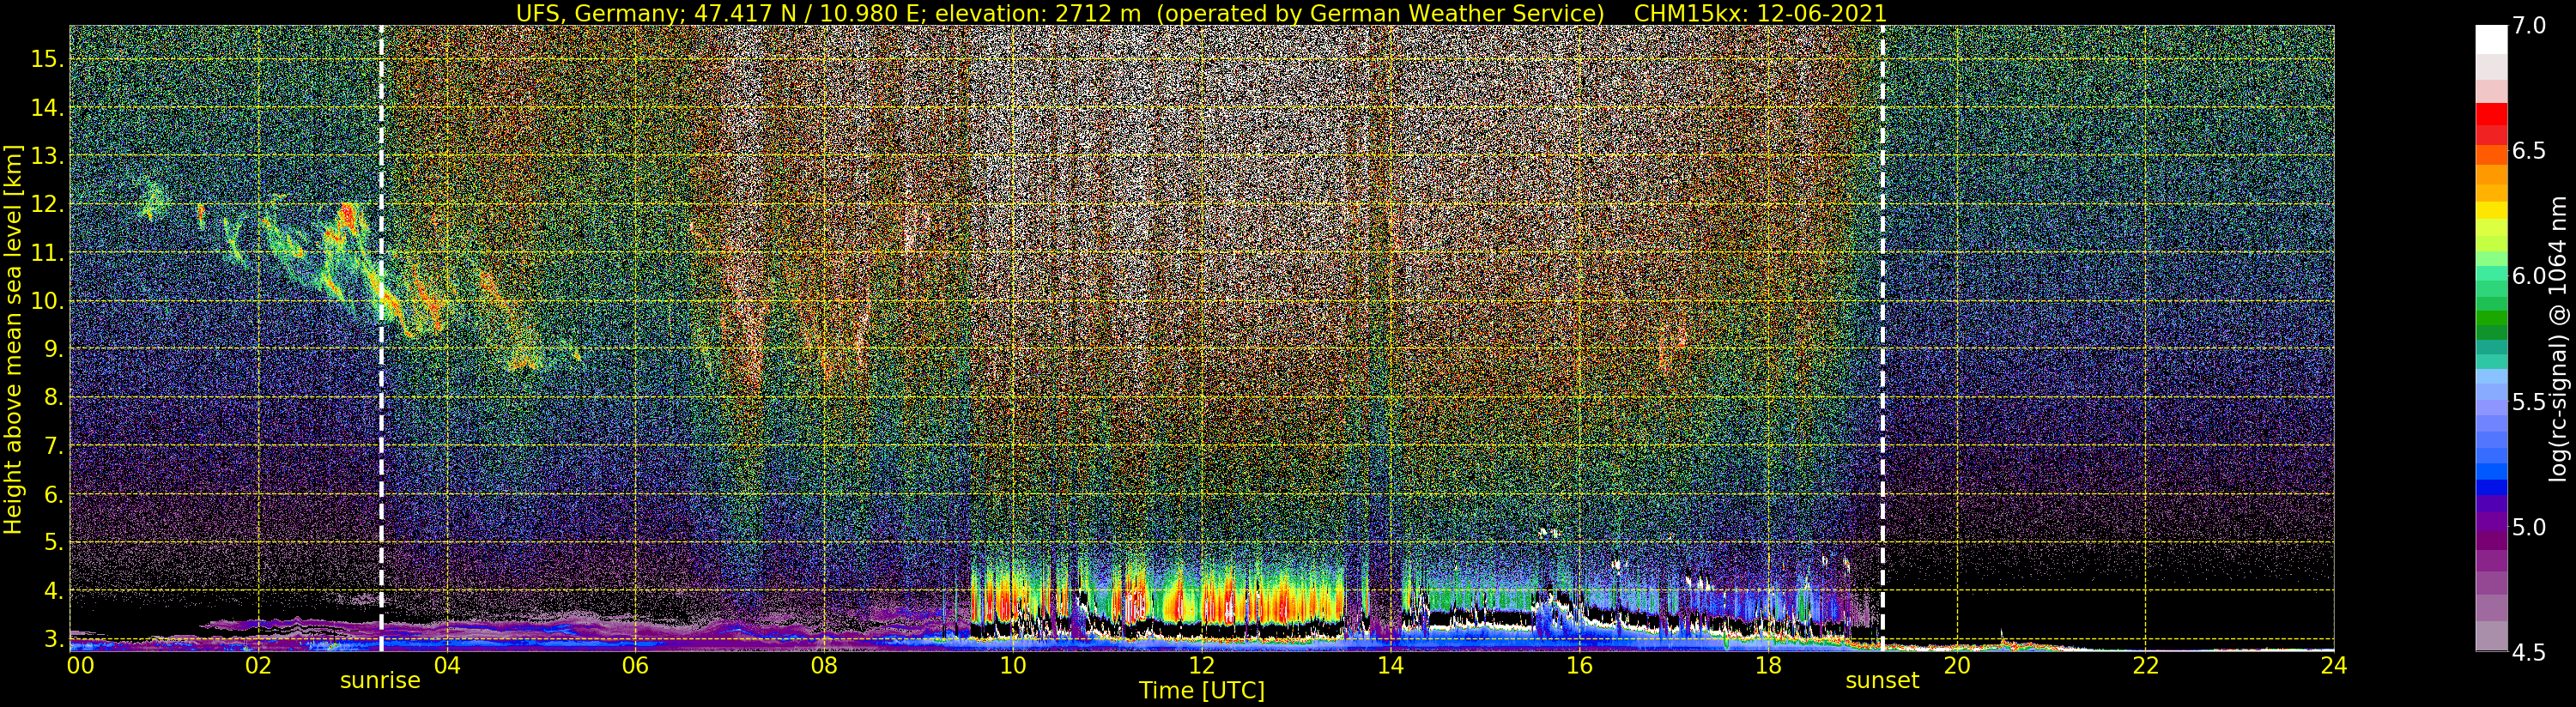Click the red cirrus patch at 12 km
This screenshot has height=707, width=2576.
point(348,214)
